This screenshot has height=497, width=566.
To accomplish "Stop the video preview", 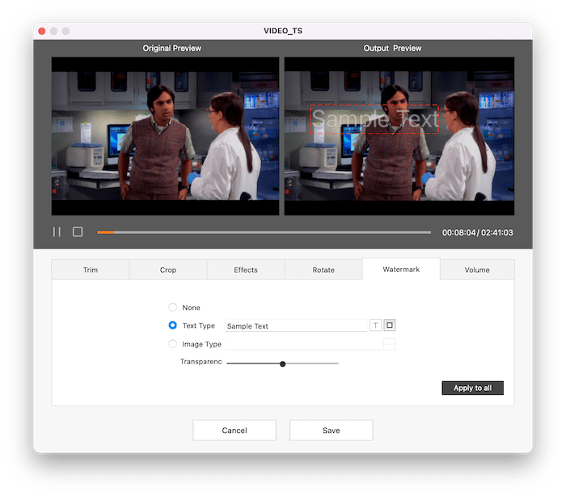I will coord(78,232).
